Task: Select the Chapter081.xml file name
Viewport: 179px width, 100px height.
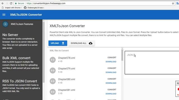Action: click(67, 90)
